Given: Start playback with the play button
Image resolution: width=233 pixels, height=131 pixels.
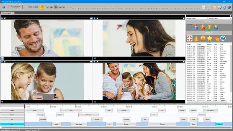Looking at the screenshot, I should (56, 7).
